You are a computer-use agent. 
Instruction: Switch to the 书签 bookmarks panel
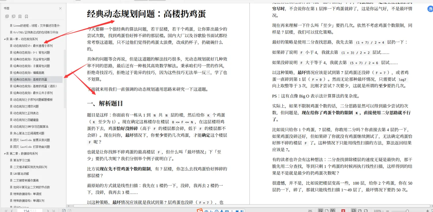6,8
